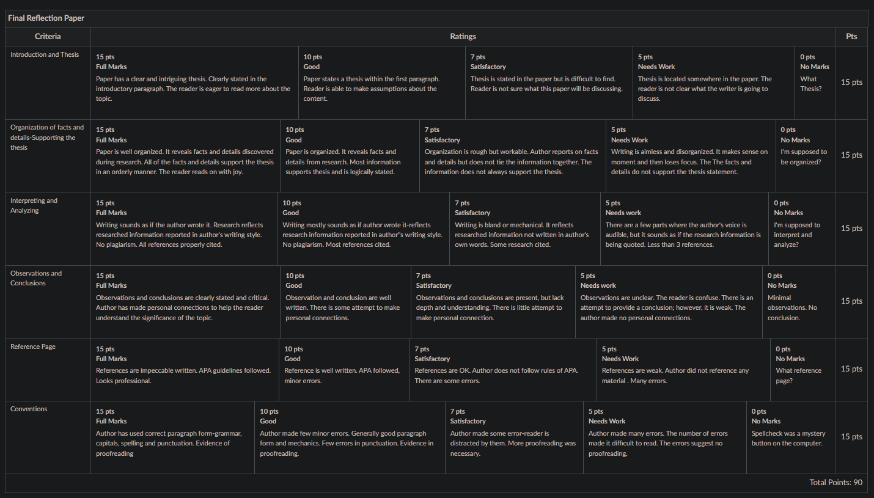Click the Conventions criterion label

29,409
